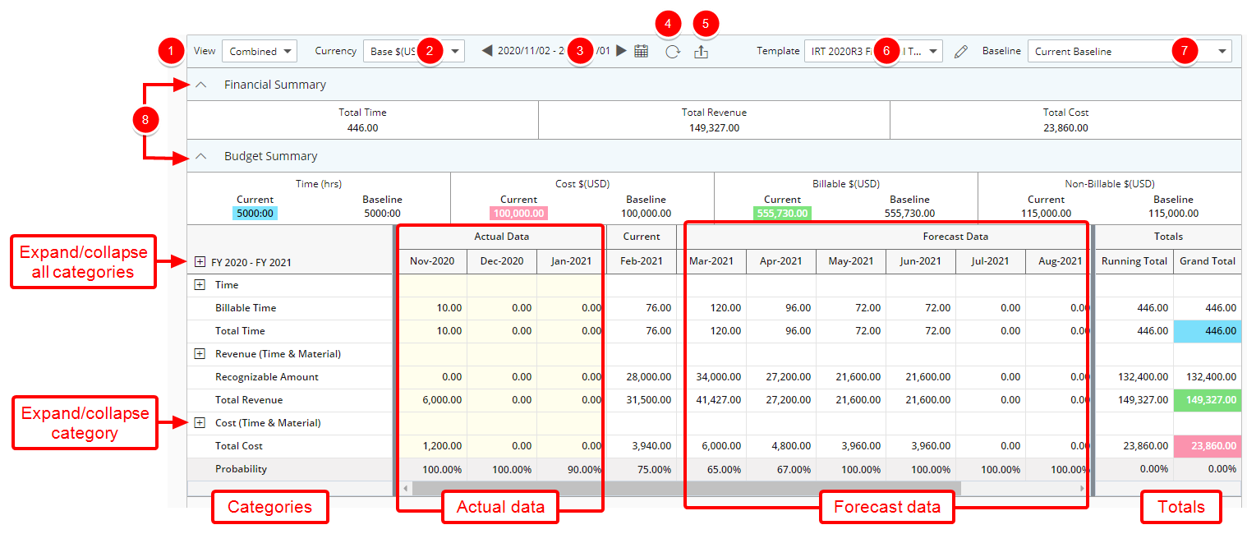Click the Probability row label
This screenshot has width=1247, height=534.
[242, 469]
